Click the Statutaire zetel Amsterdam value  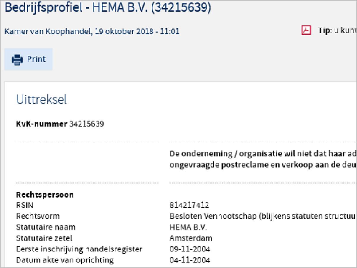[191, 238]
